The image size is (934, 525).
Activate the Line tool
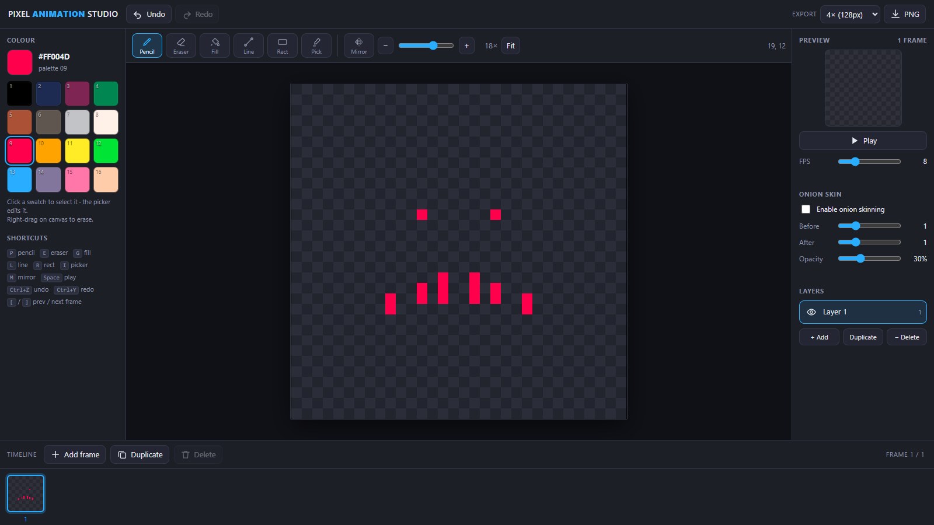pyautogui.click(x=249, y=45)
